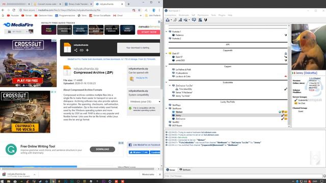Viewport: 326px width, 183px height.
Task: Select the BOT Room channel
Action: coord(177,126)
